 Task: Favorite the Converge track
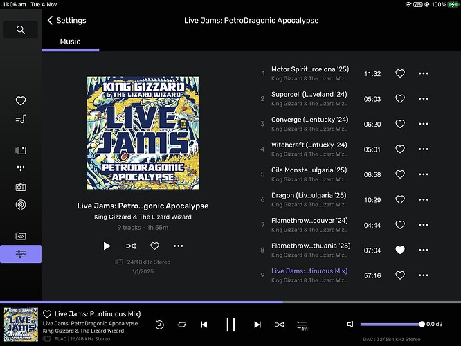pyautogui.click(x=400, y=124)
